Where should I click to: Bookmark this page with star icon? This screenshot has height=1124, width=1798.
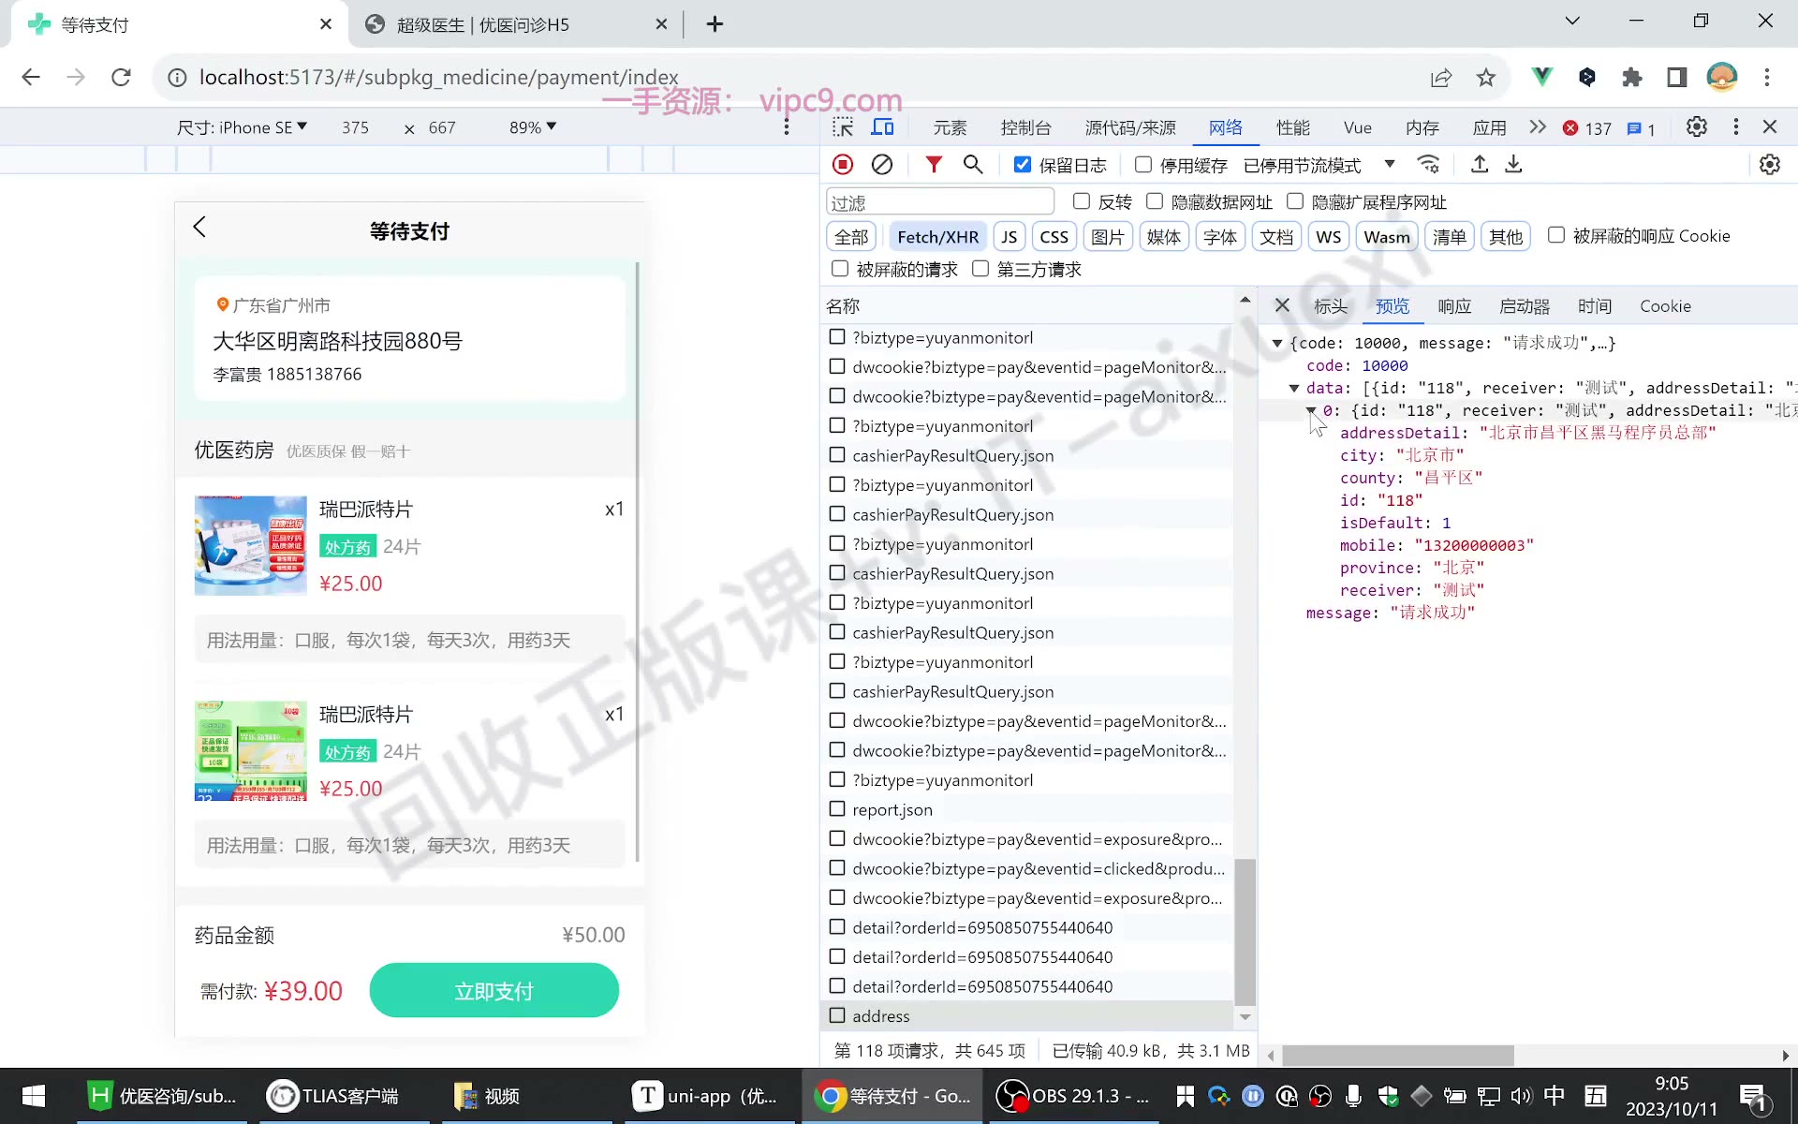pyautogui.click(x=1486, y=78)
